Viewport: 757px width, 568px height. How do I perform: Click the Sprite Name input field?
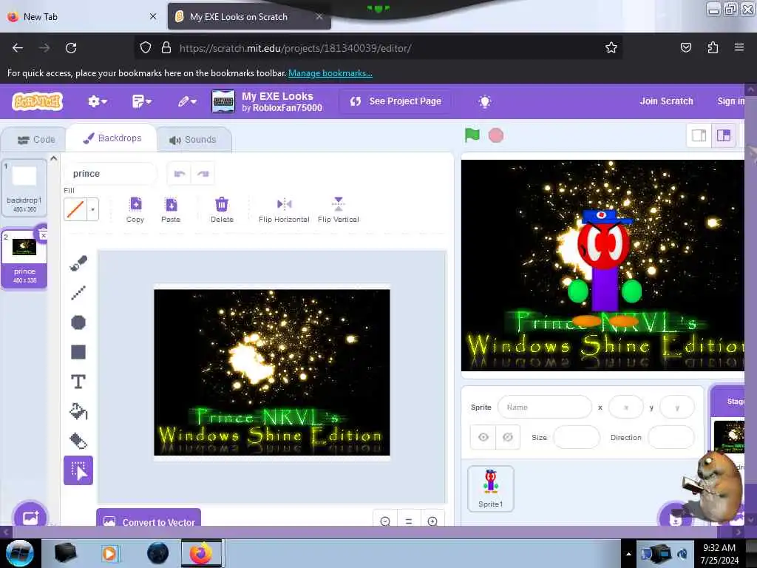(545, 408)
